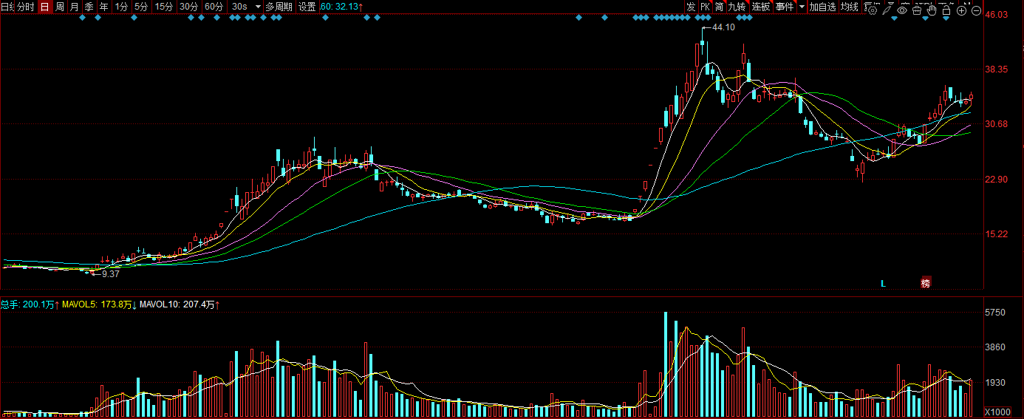Zoom in with plus circle icon
This screenshot has height=419, width=1024.
[961, 10]
